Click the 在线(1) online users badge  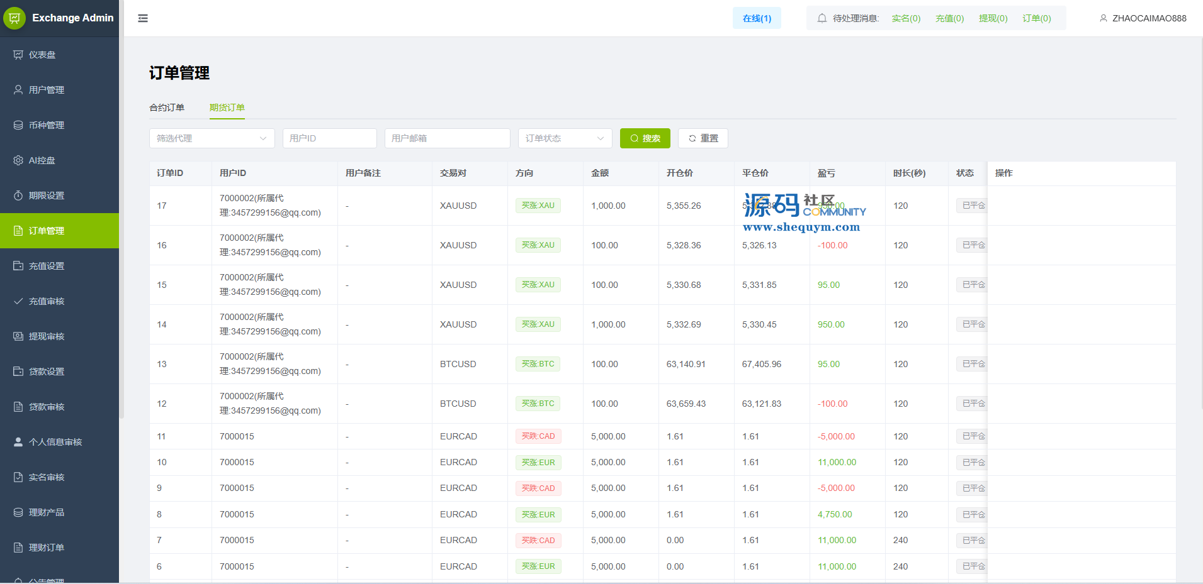point(757,18)
